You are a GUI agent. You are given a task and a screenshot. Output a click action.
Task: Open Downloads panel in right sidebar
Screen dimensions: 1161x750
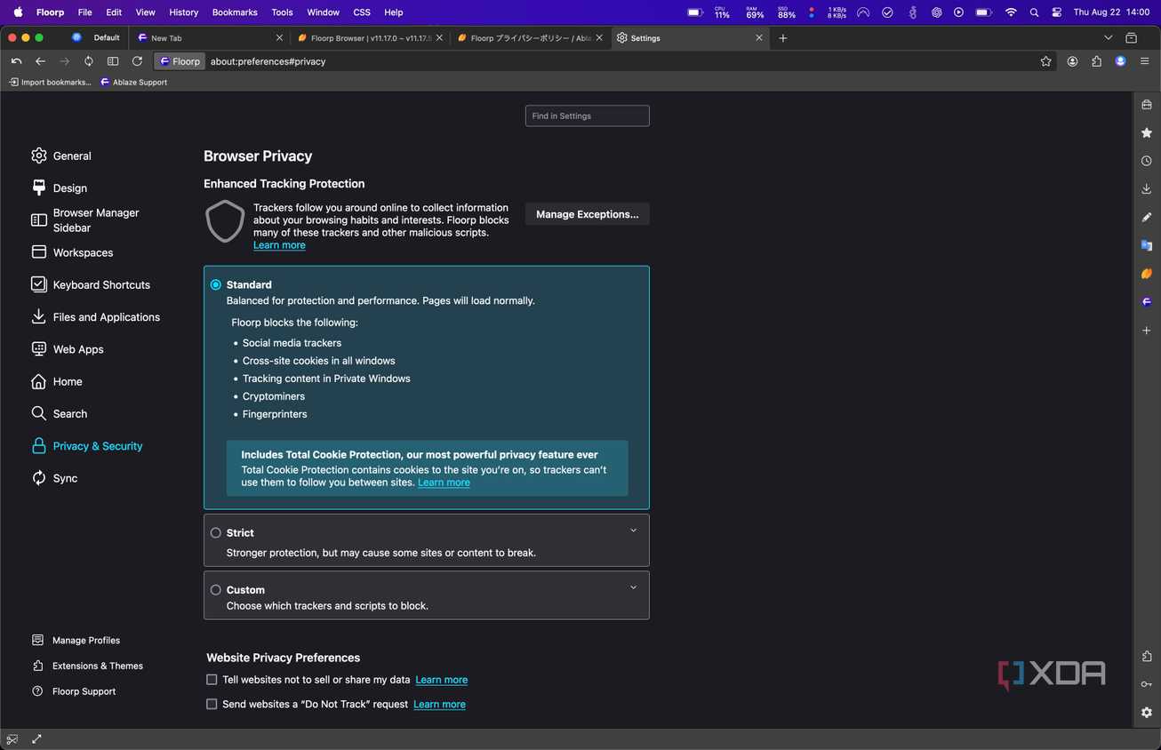point(1147,189)
